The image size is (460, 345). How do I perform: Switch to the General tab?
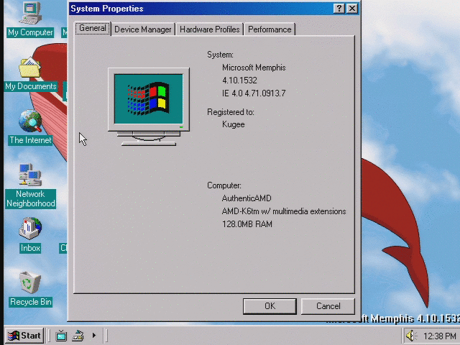(x=93, y=29)
